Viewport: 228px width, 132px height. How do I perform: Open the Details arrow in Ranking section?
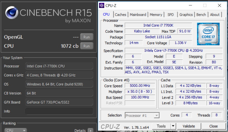click(x=91, y=130)
